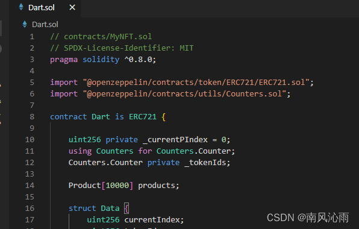Viewport: 359px width, 229px height.
Task: Click 'pragma' keyword on line 3
Action: (x=64, y=60)
